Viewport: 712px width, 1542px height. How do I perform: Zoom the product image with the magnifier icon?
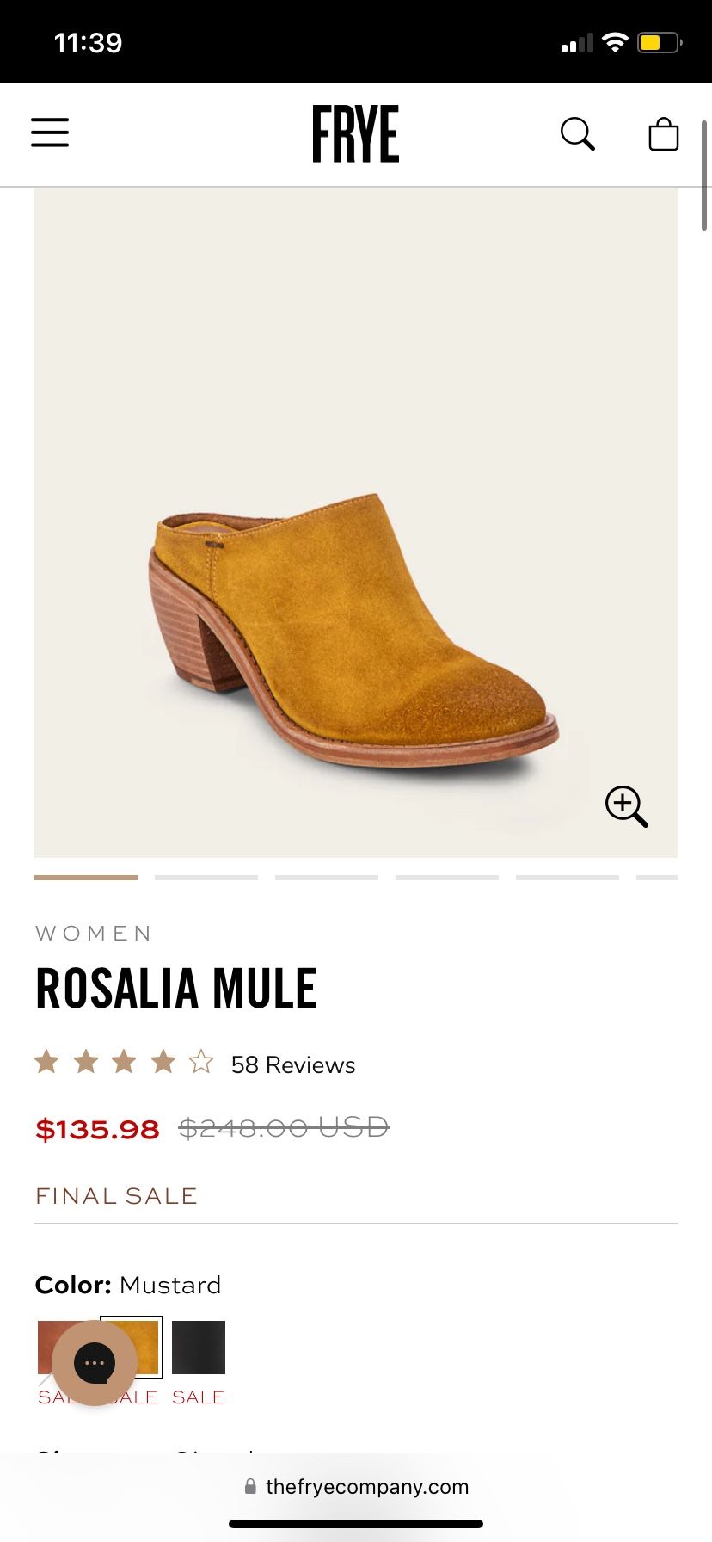[x=626, y=806]
